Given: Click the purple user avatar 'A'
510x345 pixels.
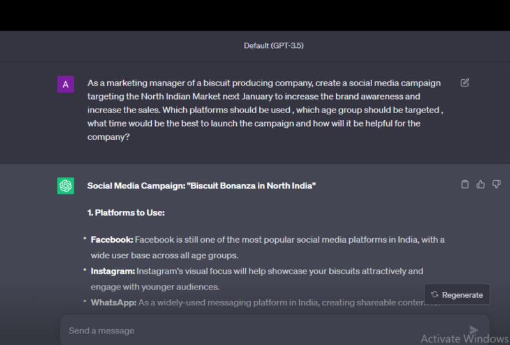Looking at the screenshot, I should [x=66, y=84].
